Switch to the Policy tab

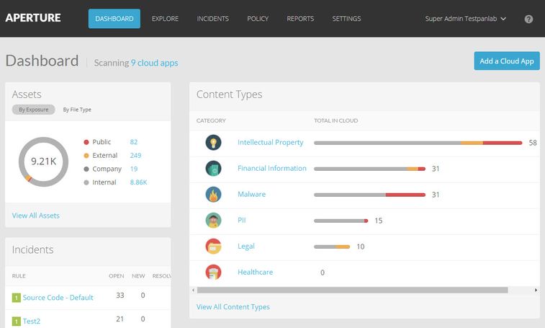pos(258,19)
